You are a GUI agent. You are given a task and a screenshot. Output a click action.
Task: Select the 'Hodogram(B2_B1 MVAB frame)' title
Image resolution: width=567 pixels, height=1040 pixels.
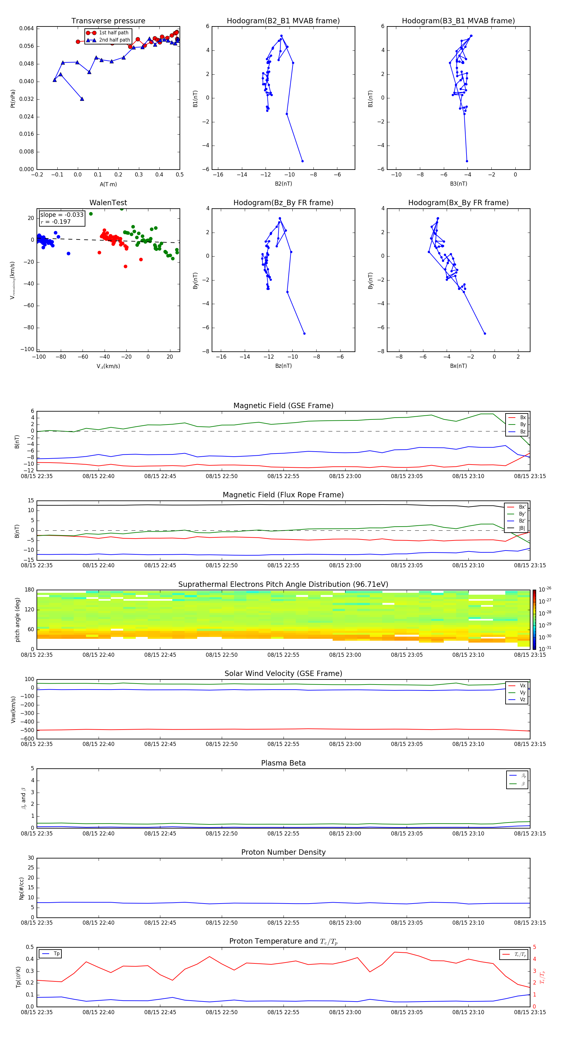click(283, 21)
